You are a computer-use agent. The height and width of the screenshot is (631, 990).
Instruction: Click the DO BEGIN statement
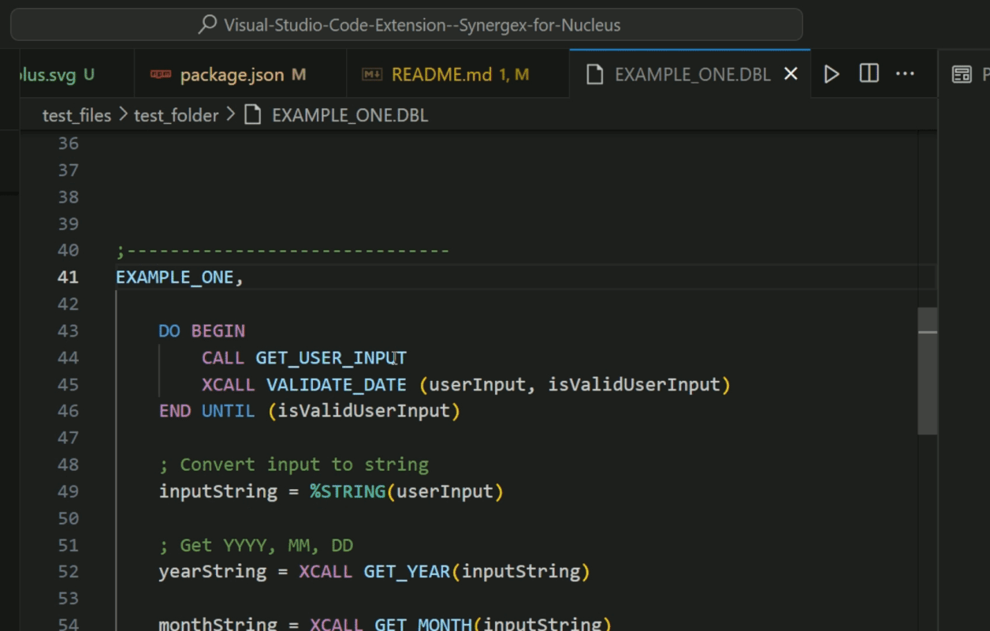coord(202,330)
